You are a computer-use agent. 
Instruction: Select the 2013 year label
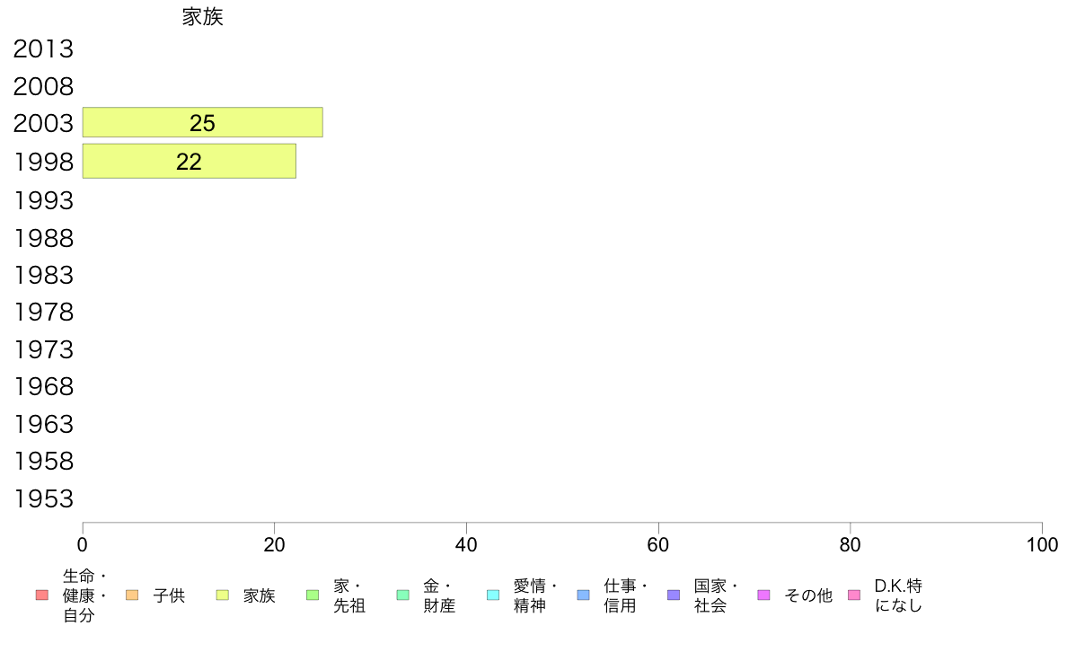click(x=43, y=49)
